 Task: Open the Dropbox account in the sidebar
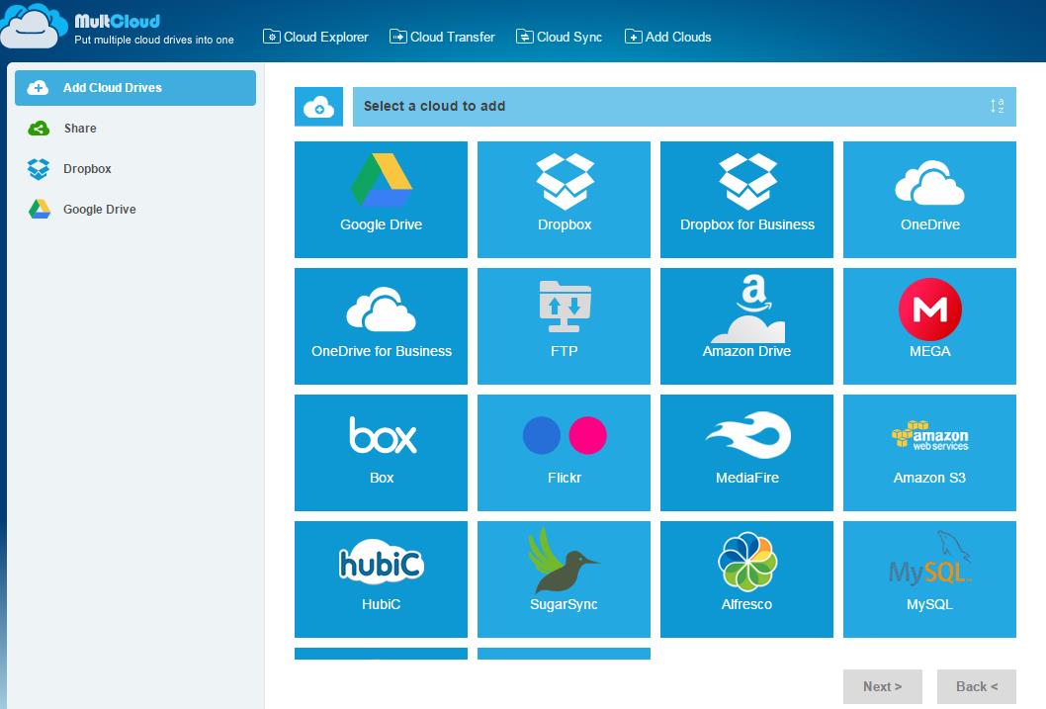pos(135,169)
